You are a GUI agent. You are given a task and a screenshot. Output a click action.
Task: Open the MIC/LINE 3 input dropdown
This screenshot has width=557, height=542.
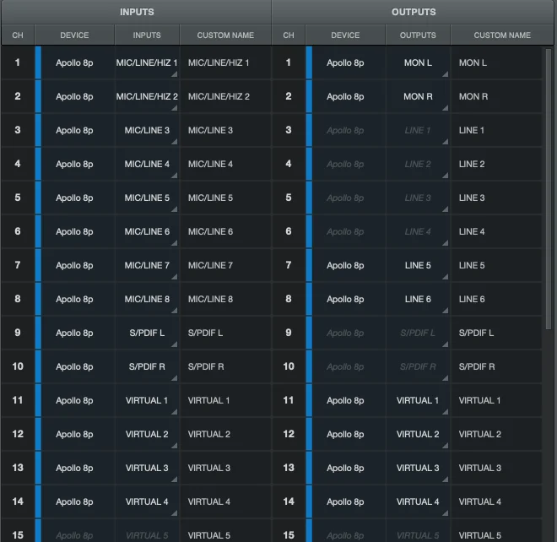point(147,130)
